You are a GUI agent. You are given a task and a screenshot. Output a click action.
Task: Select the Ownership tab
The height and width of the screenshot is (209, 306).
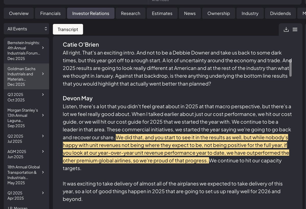[219, 13]
